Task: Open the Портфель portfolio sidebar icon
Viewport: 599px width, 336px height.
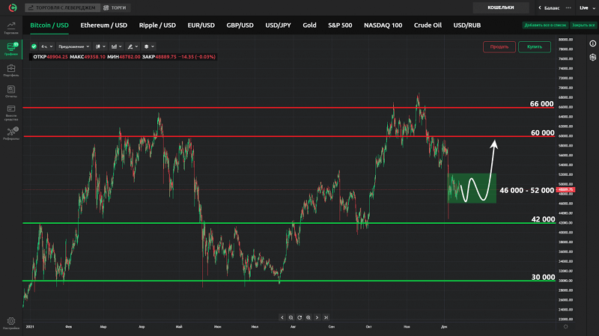Action: coord(10,70)
